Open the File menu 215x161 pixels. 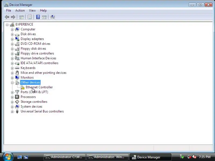point(9,10)
